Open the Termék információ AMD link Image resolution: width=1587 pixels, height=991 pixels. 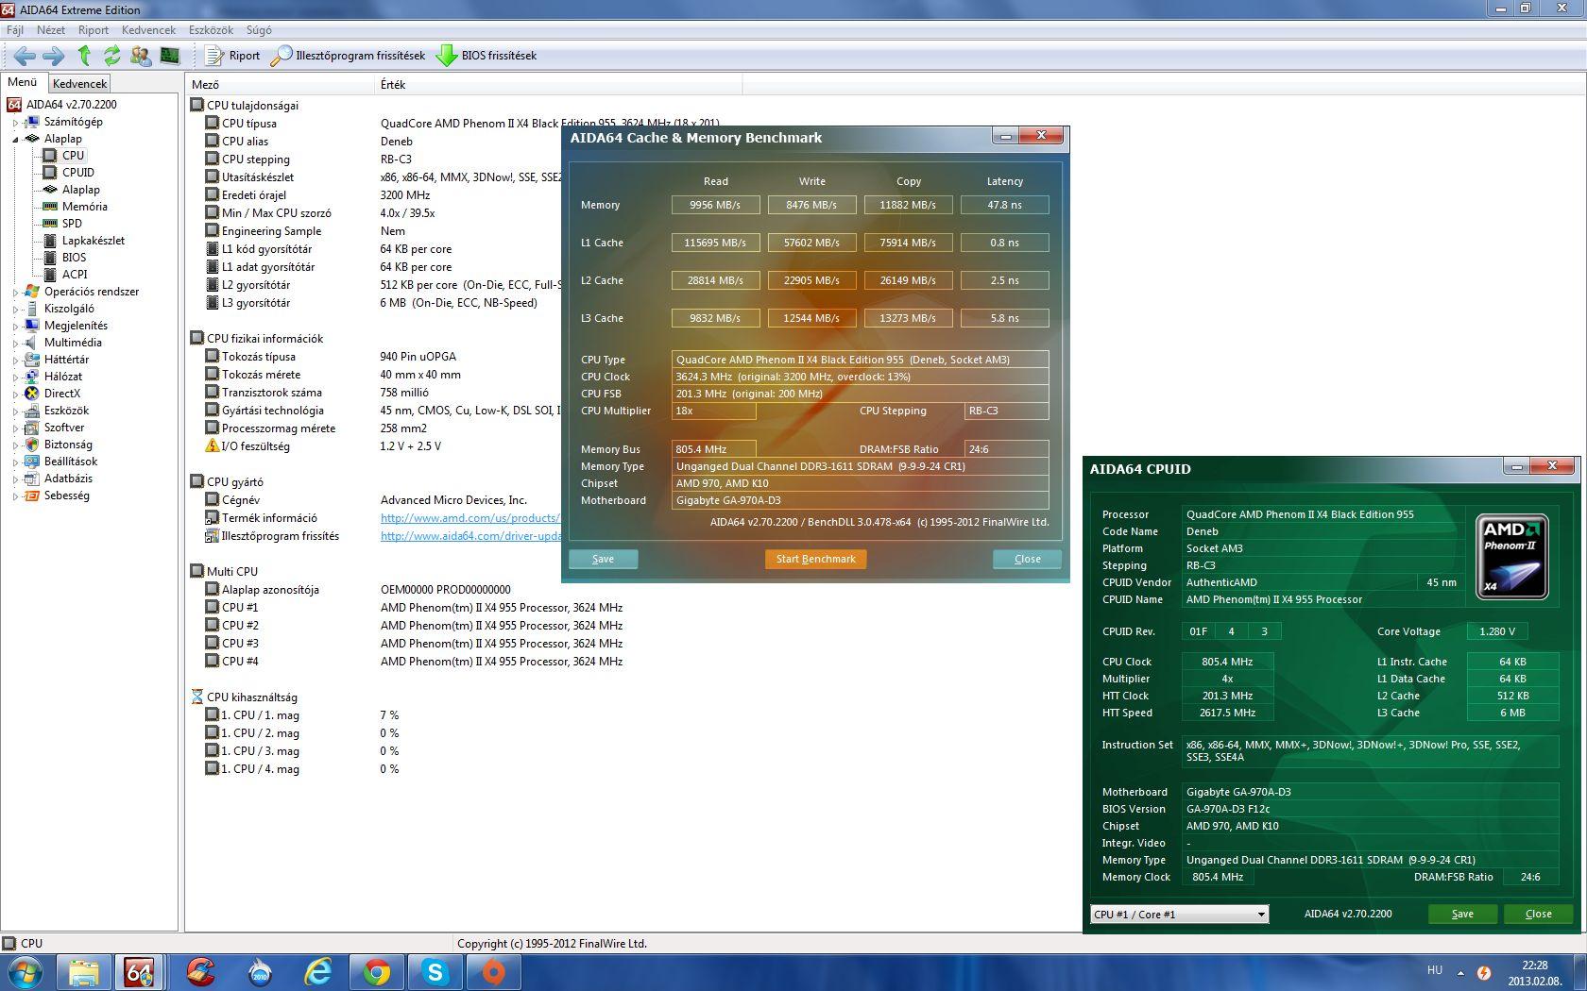tap(470, 518)
